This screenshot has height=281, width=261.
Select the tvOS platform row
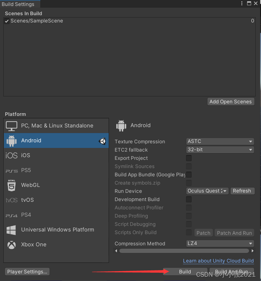pyautogui.click(x=56, y=200)
